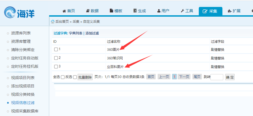Go to 首页 first page in pagination
Image resolution: width=253 pixels, height=116 pixels.
click(x=151, y=77)
